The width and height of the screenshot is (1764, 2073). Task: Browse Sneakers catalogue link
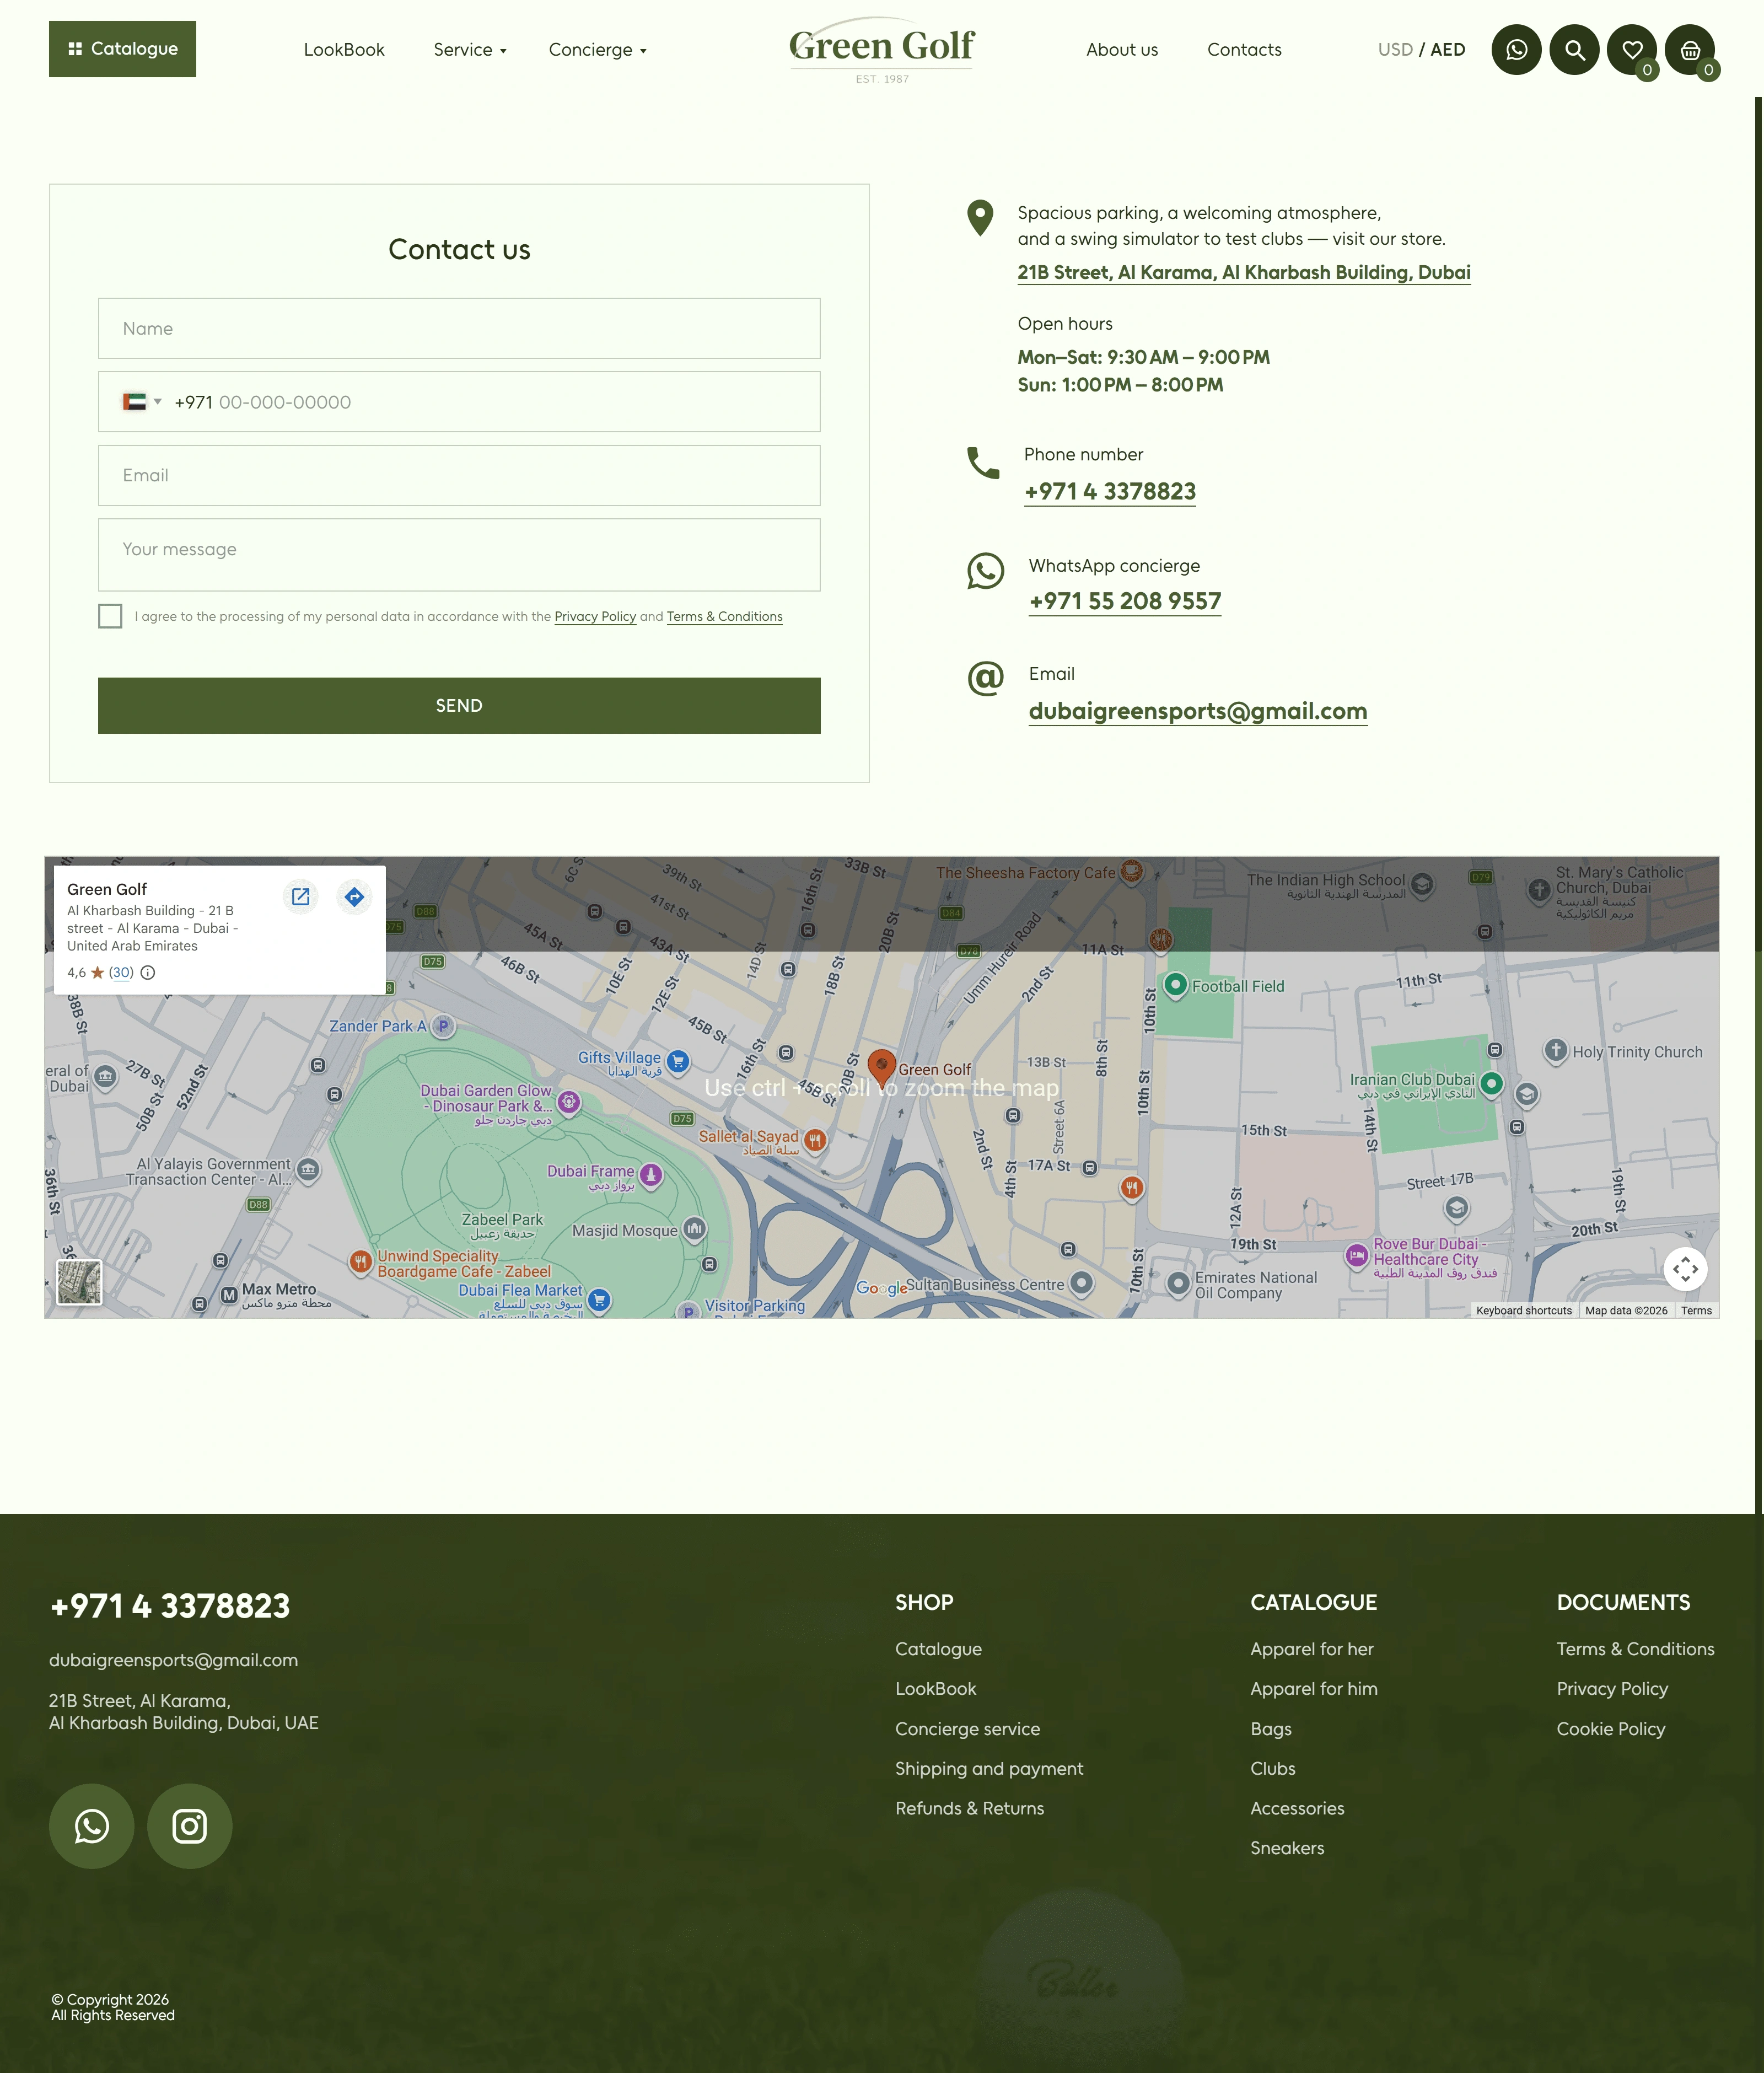1287,1849
